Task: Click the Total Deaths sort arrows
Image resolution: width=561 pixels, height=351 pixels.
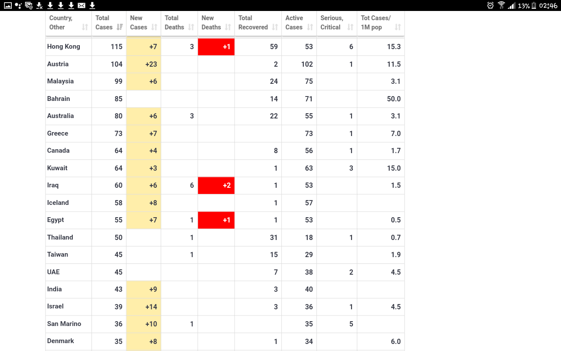Action: pos(191,27)
